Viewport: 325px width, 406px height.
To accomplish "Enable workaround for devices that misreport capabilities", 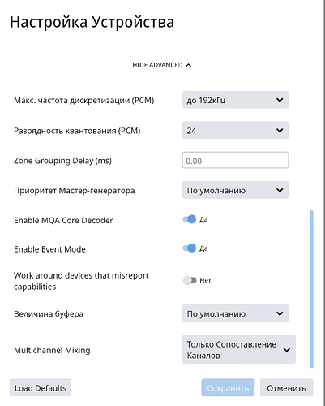I will [x=190, y=280].
